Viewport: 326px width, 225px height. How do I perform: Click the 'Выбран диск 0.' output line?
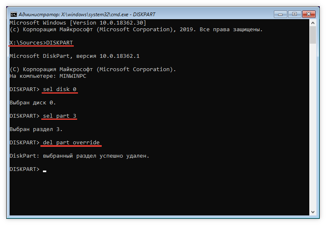33,103
